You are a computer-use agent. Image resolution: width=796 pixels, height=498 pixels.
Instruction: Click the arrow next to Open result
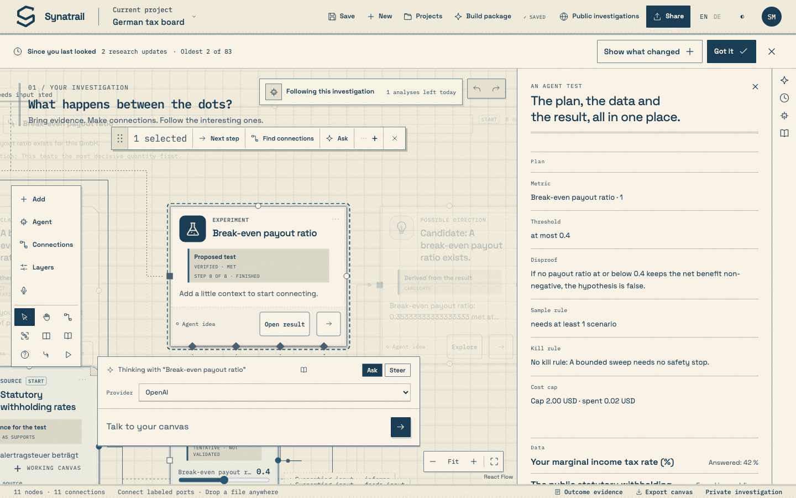[x=329, y=324]
